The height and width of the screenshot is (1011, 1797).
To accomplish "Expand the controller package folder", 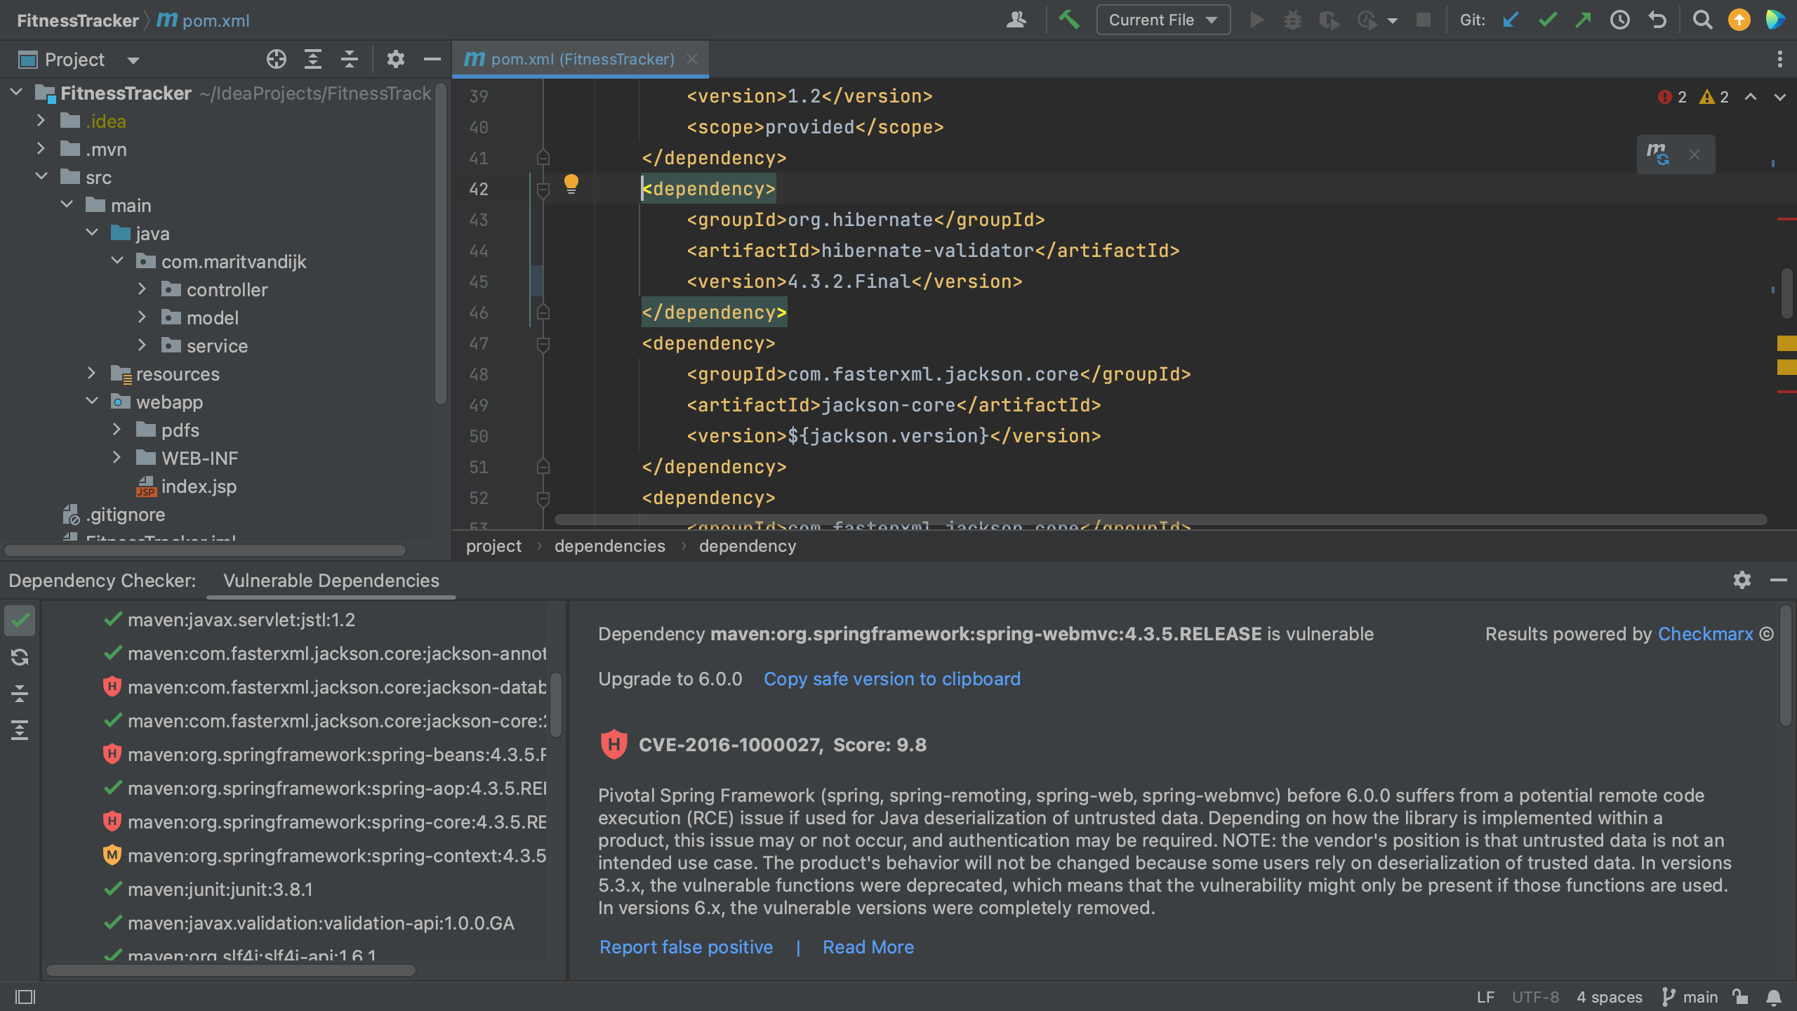I will coord(142,289).
